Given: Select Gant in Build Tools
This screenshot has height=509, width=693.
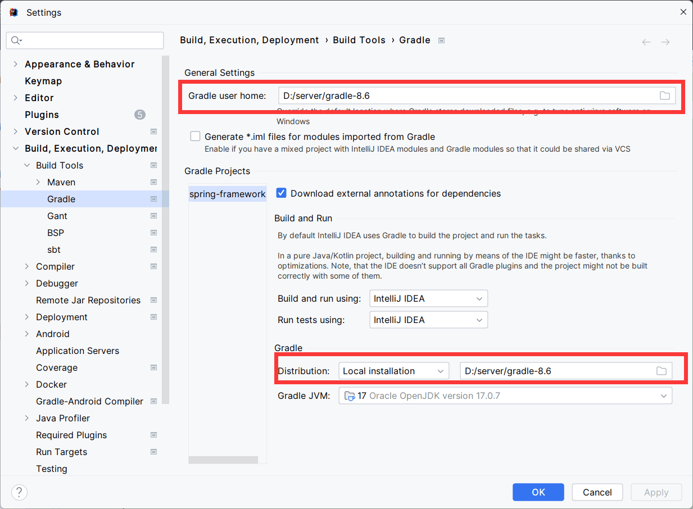Looking at the screenshot, I should coord(57,216).
